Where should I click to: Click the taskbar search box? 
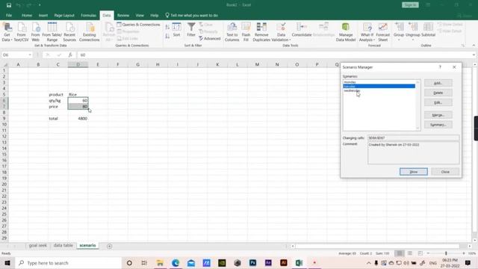pos(68,263)
